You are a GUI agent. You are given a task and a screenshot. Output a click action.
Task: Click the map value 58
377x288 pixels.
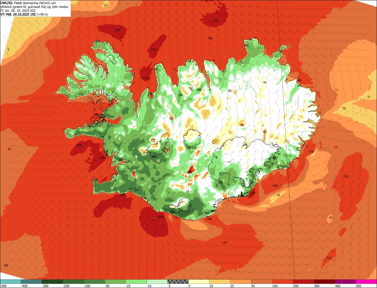tap(171, 119)
